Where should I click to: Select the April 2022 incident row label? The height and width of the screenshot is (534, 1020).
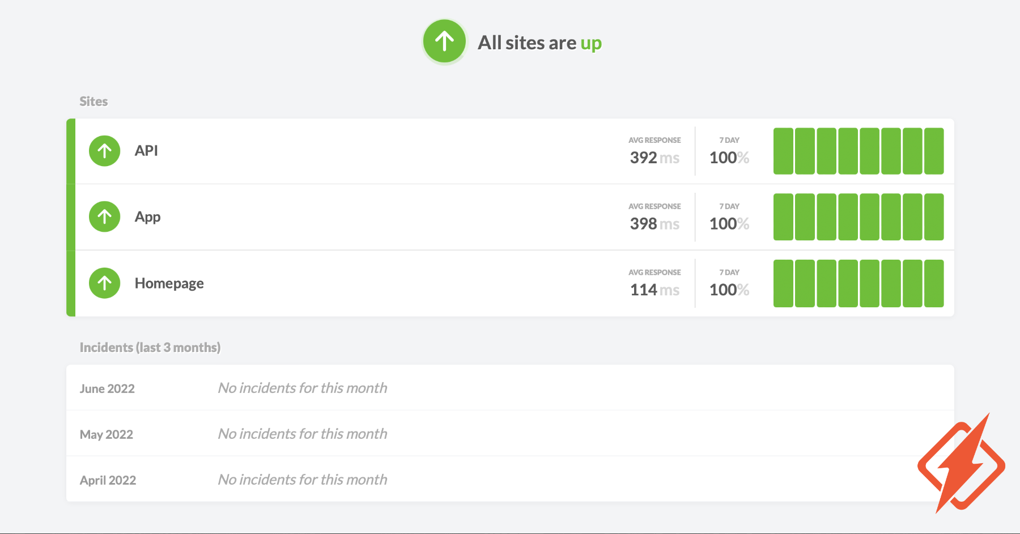(x=108, y=480)
